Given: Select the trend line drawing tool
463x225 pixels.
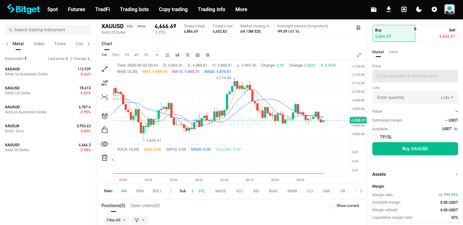Looking at the screenshot, I should pyautogui.click(x=104, y=69).
